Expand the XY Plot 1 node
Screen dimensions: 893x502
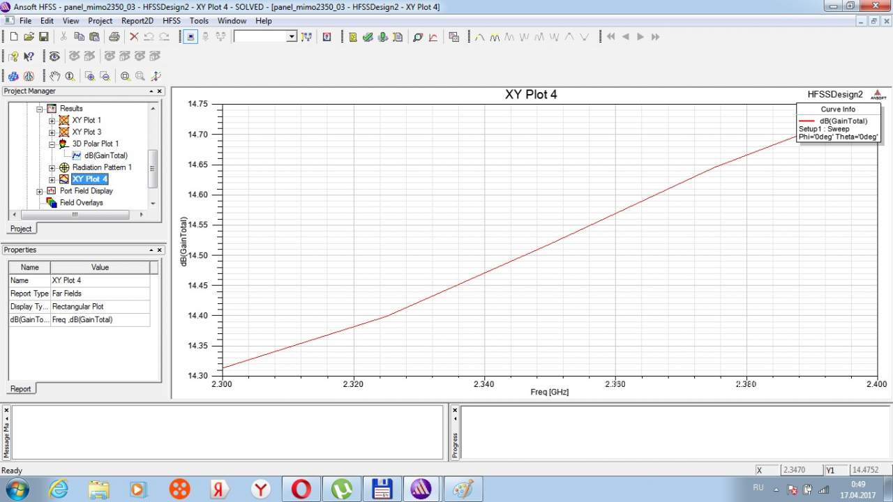(x=52, y=121)
